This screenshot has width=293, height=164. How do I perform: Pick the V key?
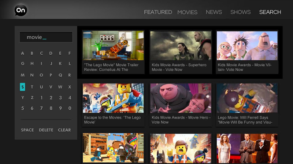tap(51, 87)
